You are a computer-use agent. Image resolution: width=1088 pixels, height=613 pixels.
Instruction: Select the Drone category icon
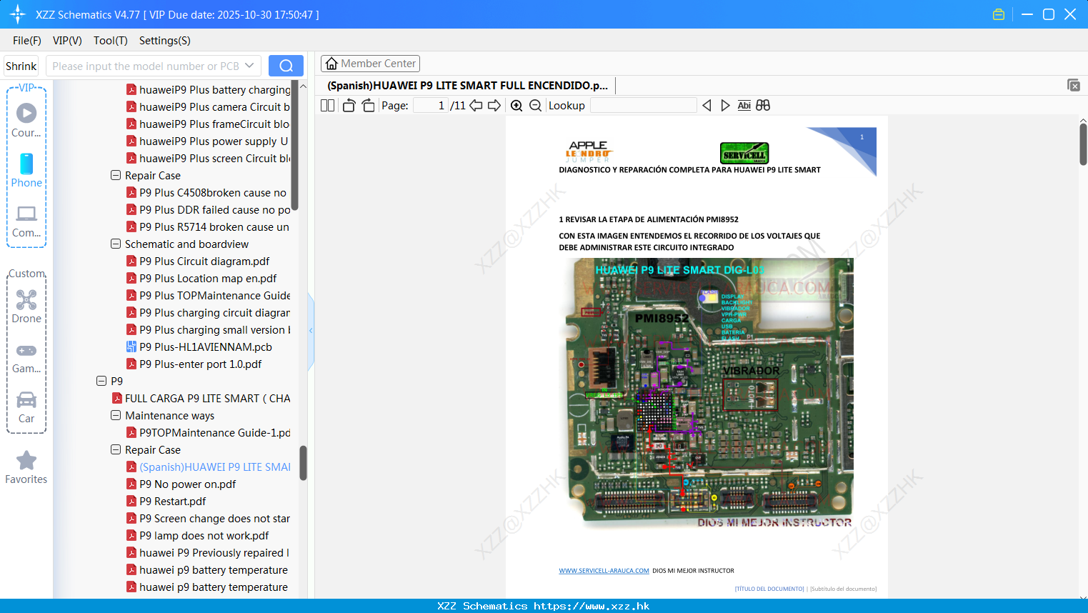(26, 306)
